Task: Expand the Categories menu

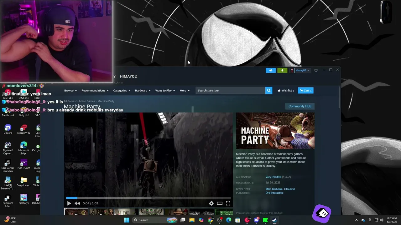Action: pyautogui.click(x=122, y=90)
